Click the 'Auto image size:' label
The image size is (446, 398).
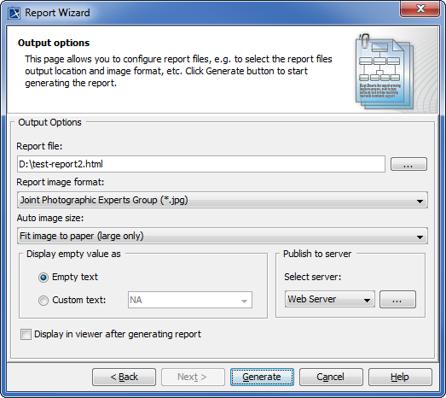50,219
